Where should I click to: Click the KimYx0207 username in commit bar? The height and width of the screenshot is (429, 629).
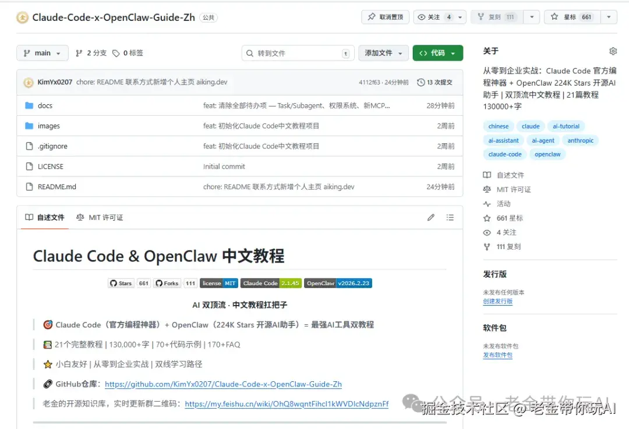click(x=55, y=82)
